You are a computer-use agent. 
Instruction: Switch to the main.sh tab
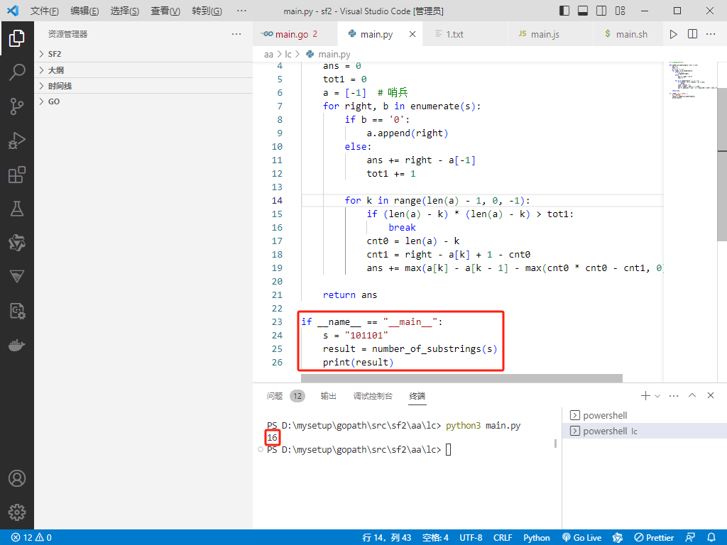[628, 34]
